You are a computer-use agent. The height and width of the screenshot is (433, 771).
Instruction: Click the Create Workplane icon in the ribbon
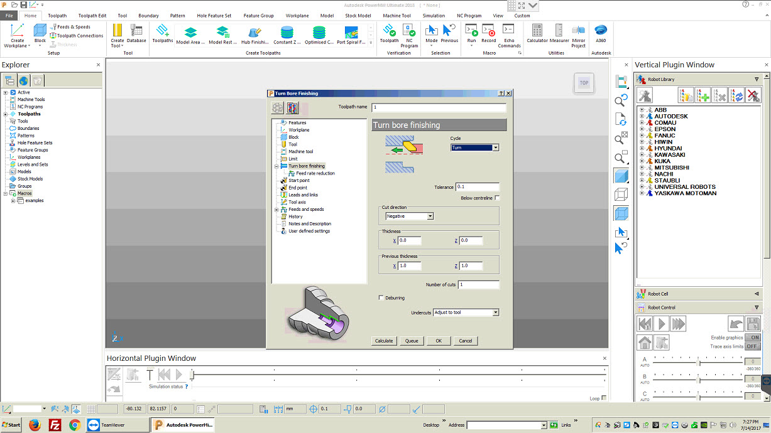pos(17,36)
